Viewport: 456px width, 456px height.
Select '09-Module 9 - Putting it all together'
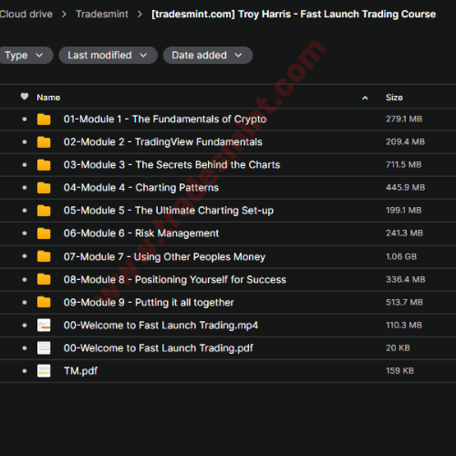(x=149, y=303)
